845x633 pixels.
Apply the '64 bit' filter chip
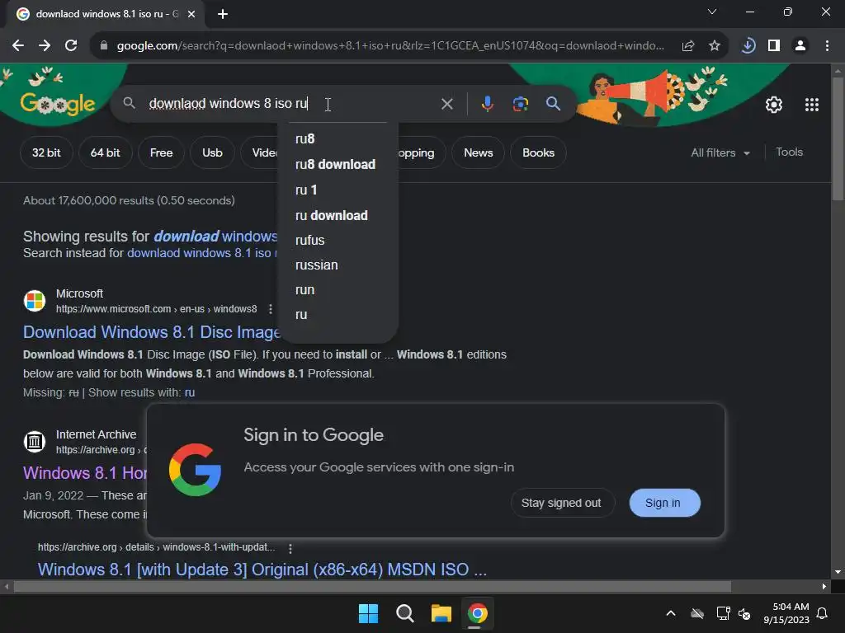click(105, 152)
